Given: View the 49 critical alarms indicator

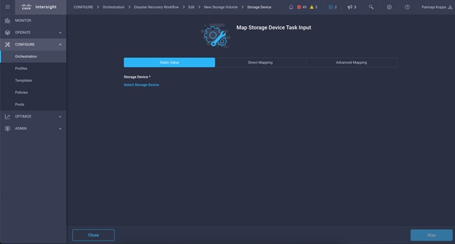Looking at the screenshot, I should click(302, 7).
